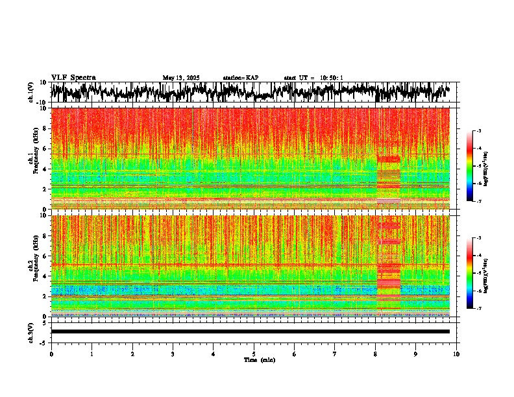This screenshot has height=397, width=514.
Task: Click the "ch.3(V)" axis label
Action: pyautogui.click(x=31, y=333)
